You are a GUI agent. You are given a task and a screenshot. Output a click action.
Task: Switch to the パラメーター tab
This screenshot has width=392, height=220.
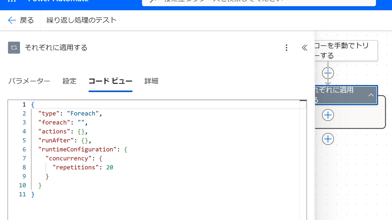tap(29, 81)
